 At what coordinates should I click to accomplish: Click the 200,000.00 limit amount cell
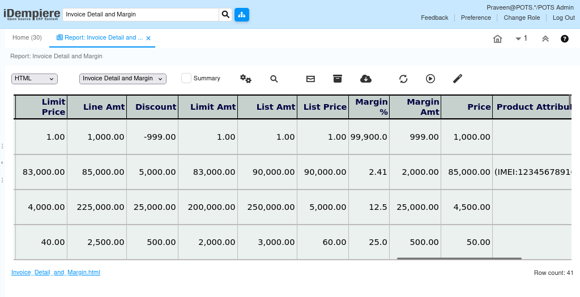coord(208,207)
